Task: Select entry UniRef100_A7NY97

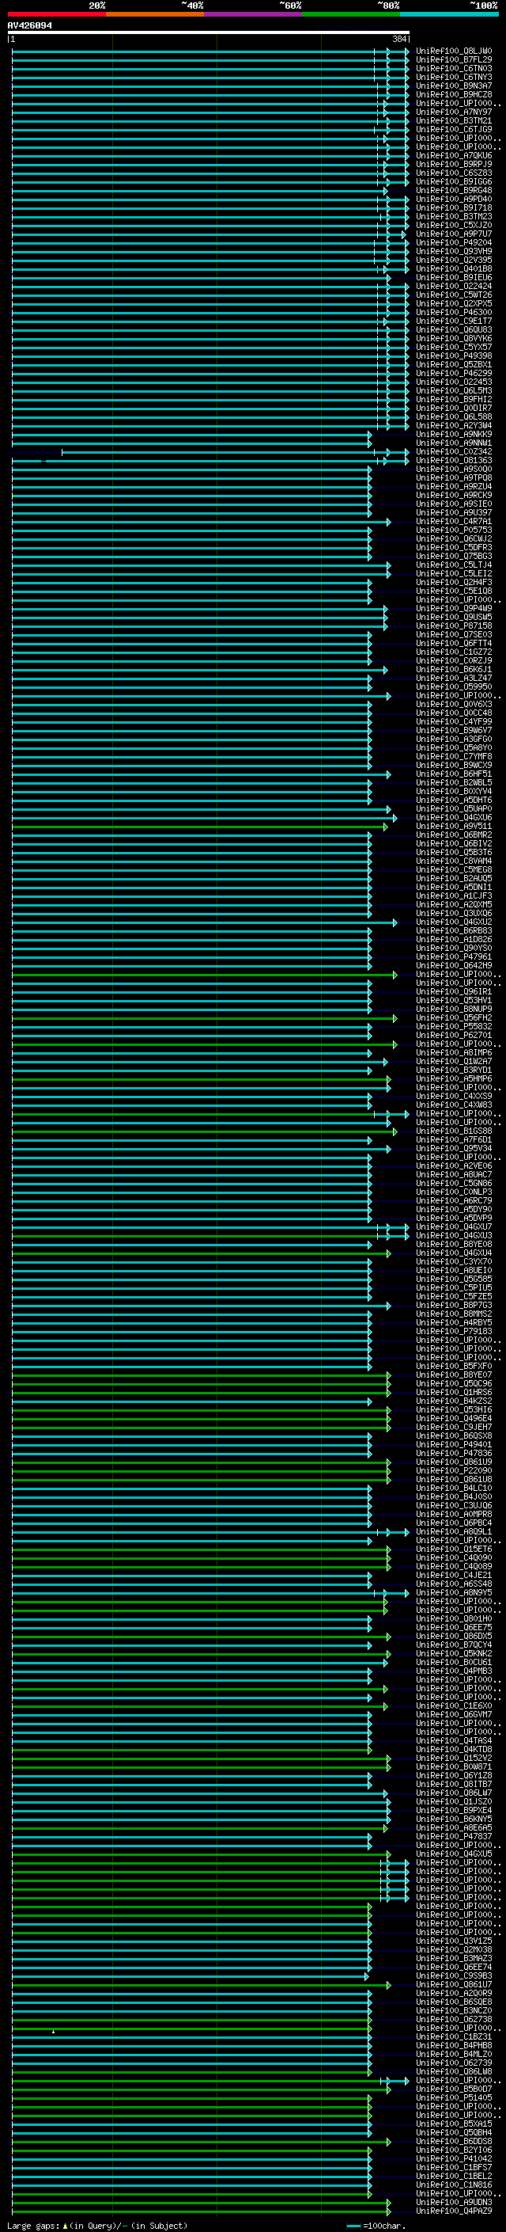Action: click(454, 112)
